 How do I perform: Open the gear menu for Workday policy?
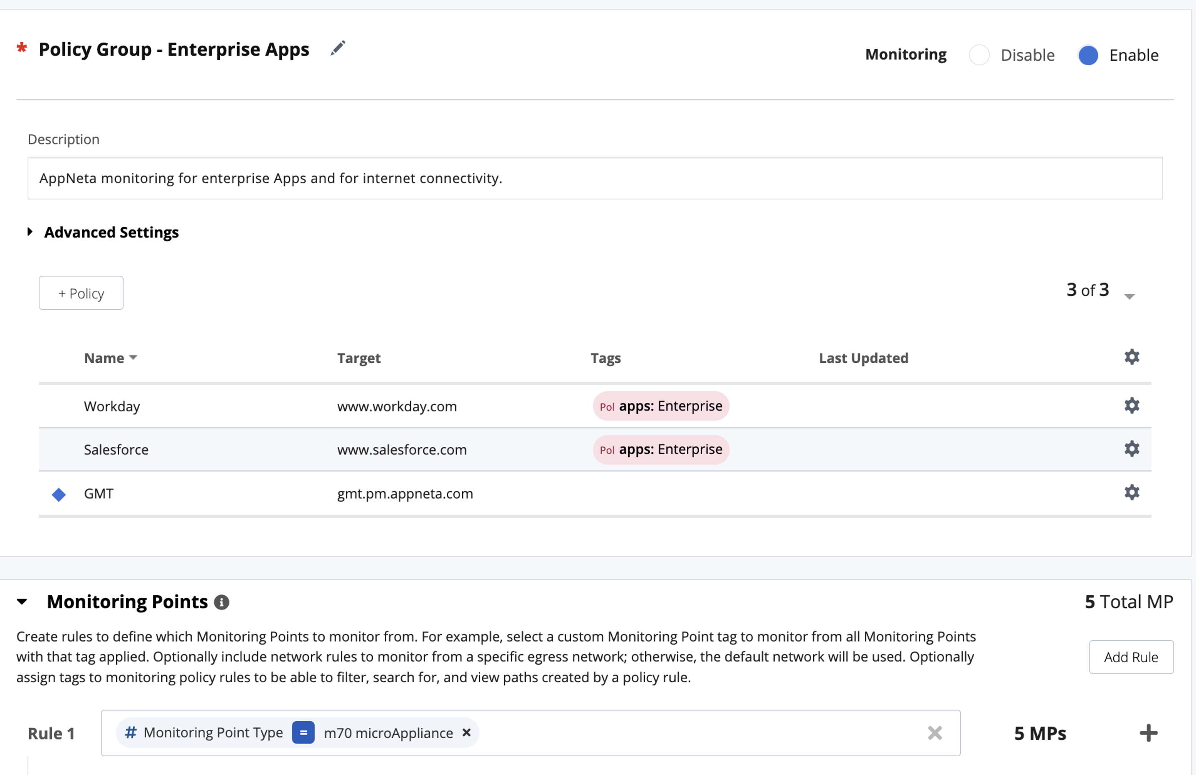[x=1131, y=405]
